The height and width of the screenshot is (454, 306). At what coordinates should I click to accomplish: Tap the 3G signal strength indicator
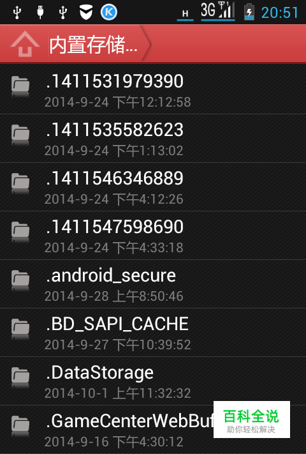[218, 11]
